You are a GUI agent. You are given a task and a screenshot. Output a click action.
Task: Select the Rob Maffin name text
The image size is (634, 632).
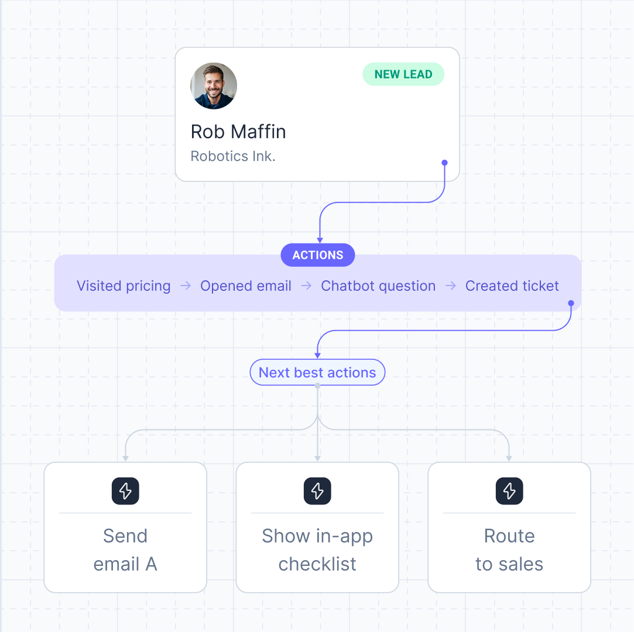tap(238, 132)
